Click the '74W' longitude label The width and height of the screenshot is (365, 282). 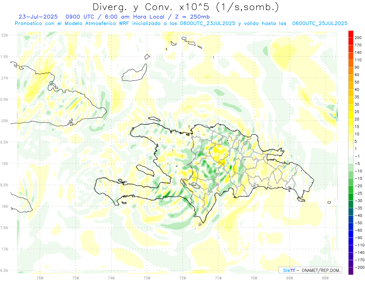[x=111, y=278]
